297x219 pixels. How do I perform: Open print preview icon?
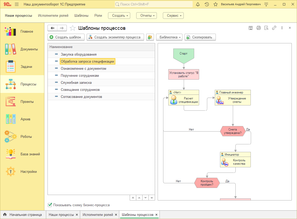tap(266, 28)
